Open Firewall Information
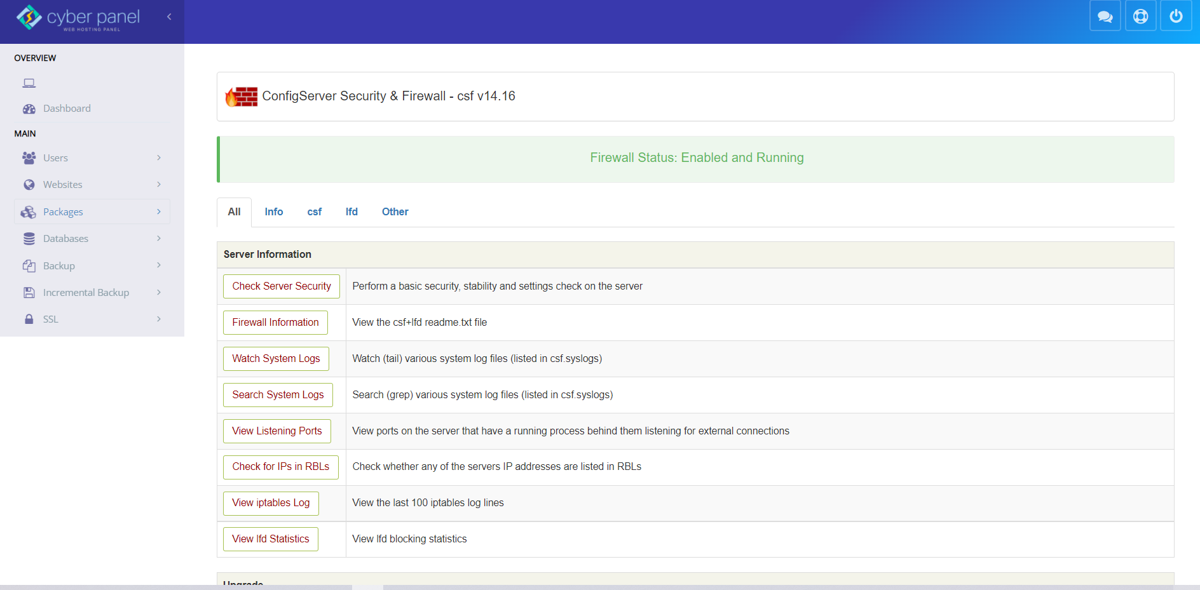This screenshot has height=590, width=1200. tap(276, 323)
